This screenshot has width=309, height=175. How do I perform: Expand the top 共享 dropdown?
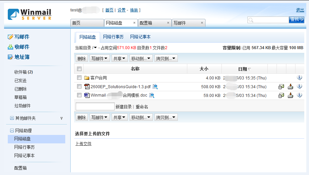pos(119,58)
